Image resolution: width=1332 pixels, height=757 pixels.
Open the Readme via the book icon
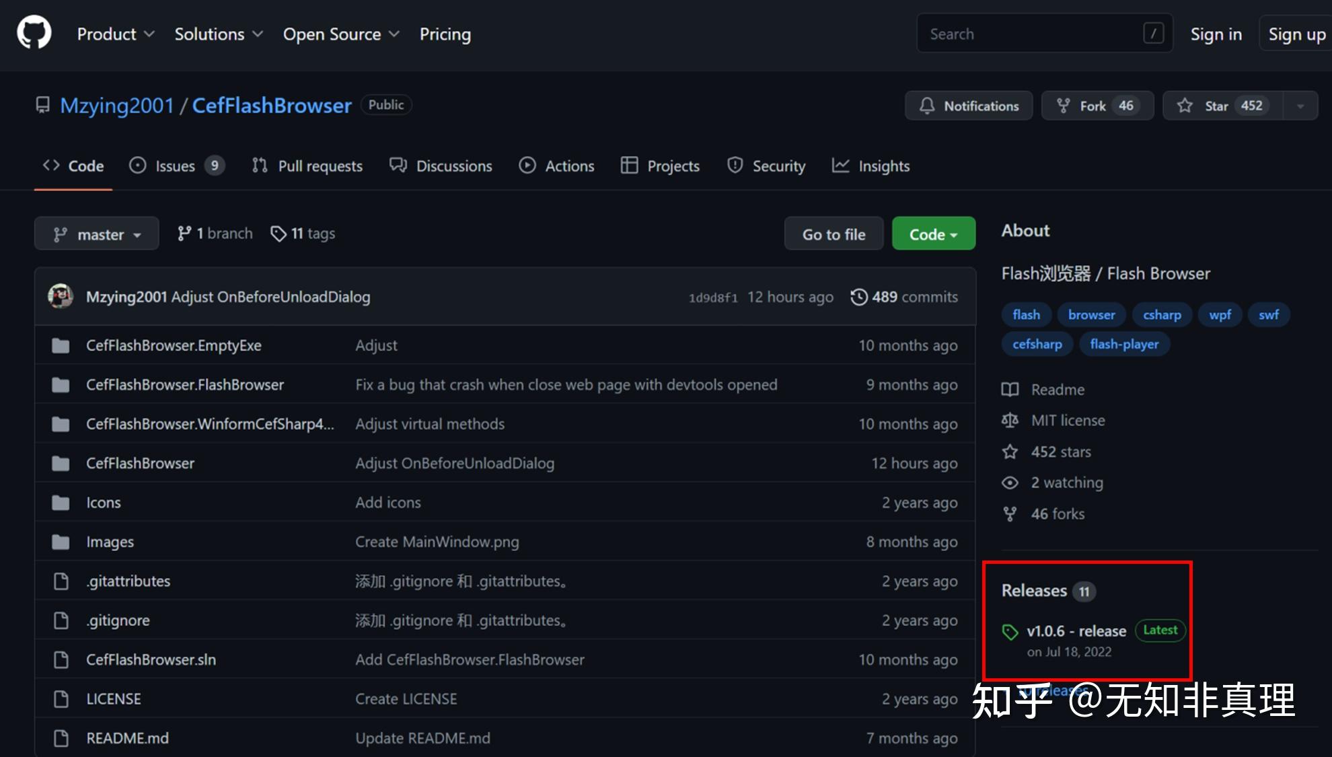click(1010, 389)
